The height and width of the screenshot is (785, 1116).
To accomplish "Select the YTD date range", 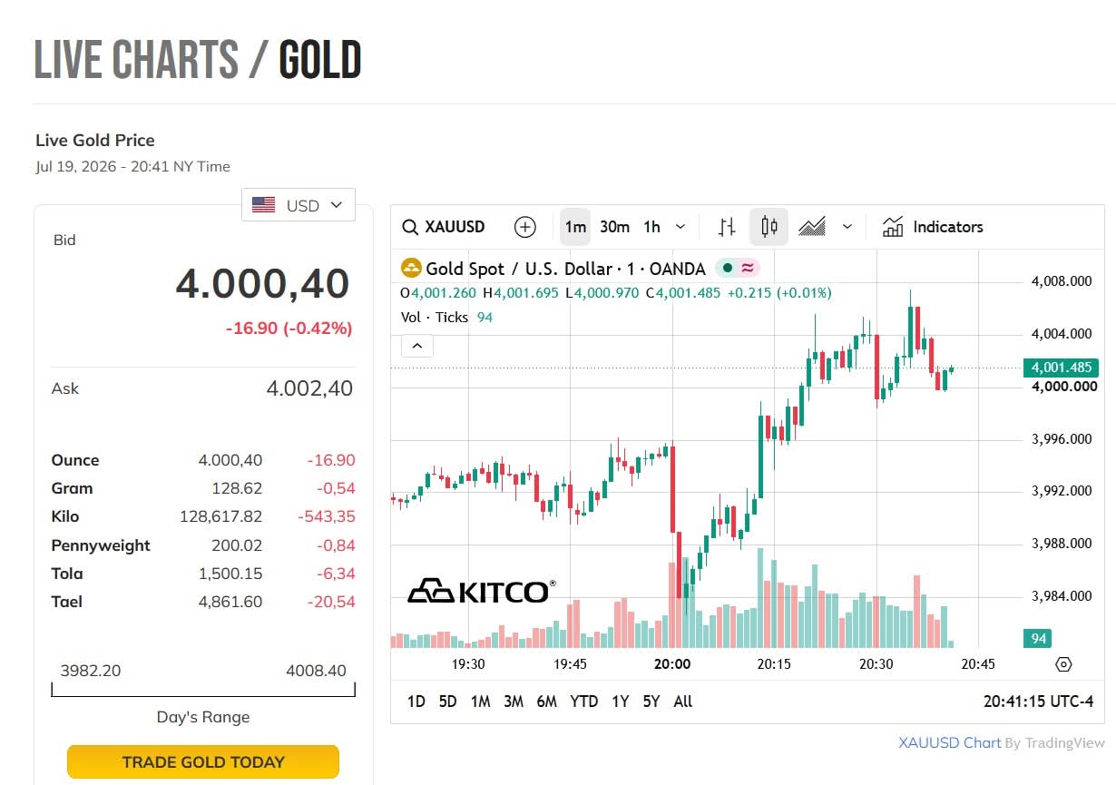I will tap(583, 702).
